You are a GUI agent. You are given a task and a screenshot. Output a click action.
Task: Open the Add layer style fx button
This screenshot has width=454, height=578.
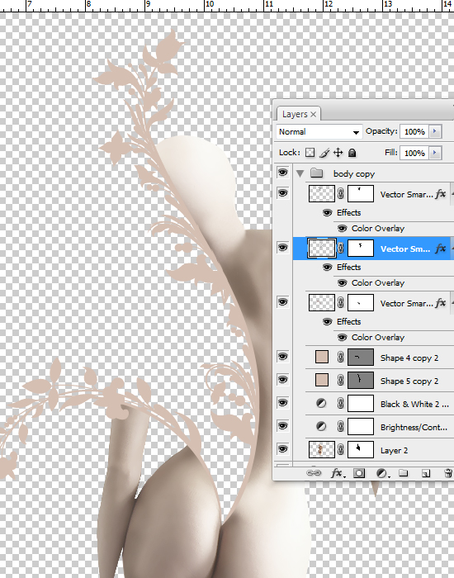tap(338, 473)
